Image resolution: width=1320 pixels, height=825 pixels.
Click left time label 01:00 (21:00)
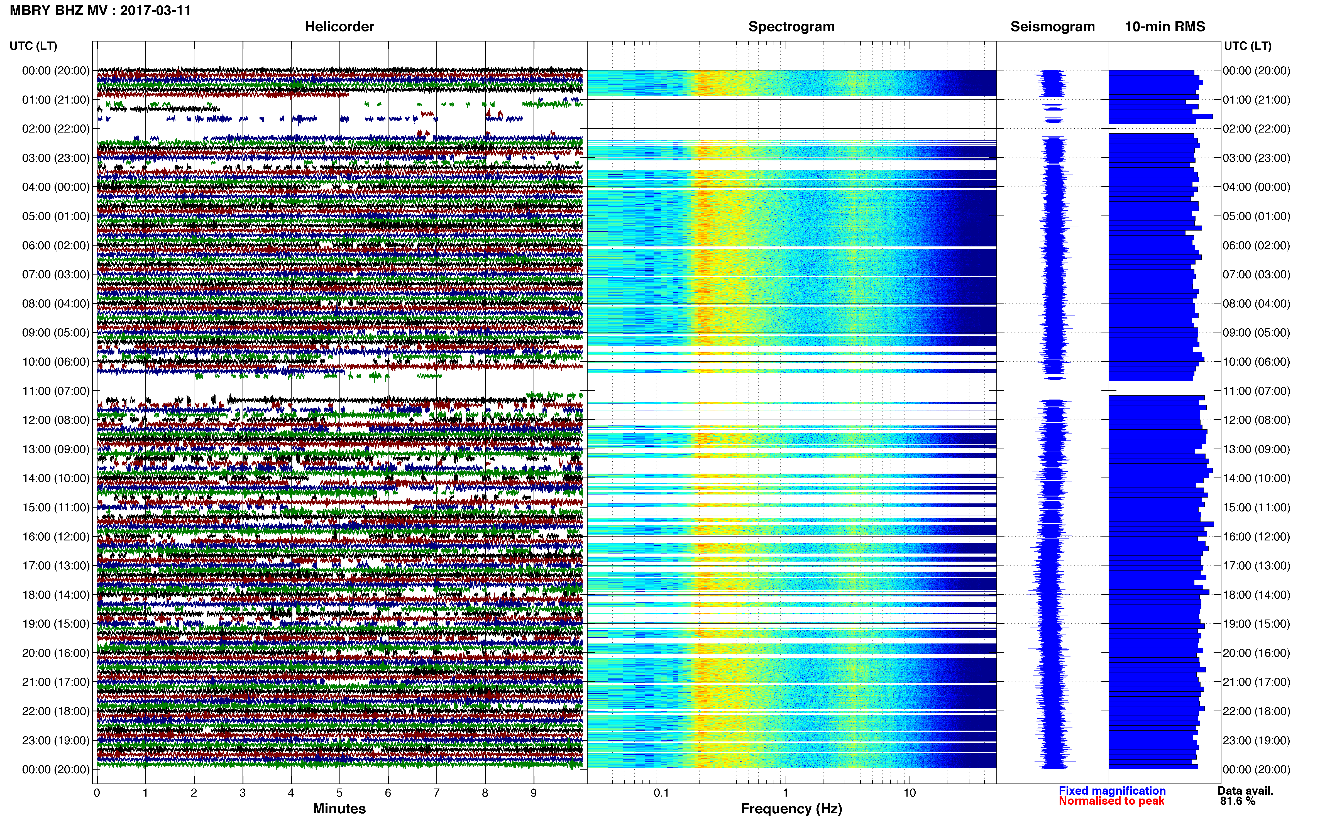[x=56, y=100]
